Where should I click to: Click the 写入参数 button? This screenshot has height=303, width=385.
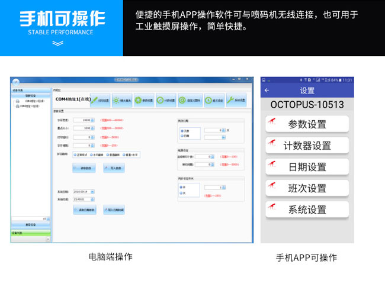click(114, 168)
